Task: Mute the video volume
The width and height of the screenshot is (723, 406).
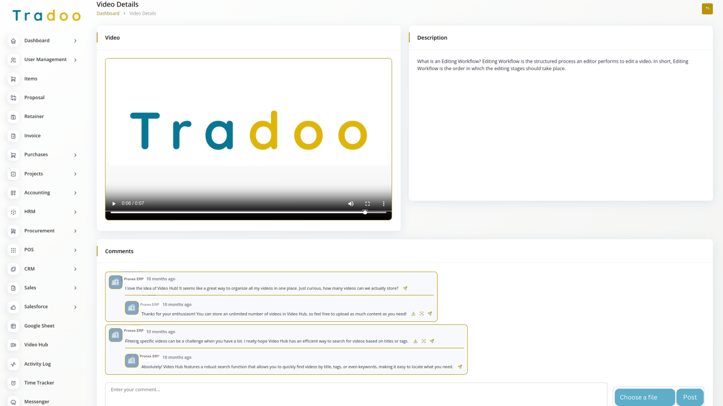Action: coord(351,203)
